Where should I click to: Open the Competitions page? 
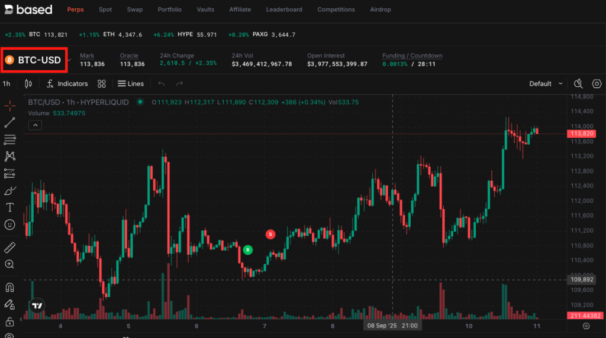pos(336,9)
